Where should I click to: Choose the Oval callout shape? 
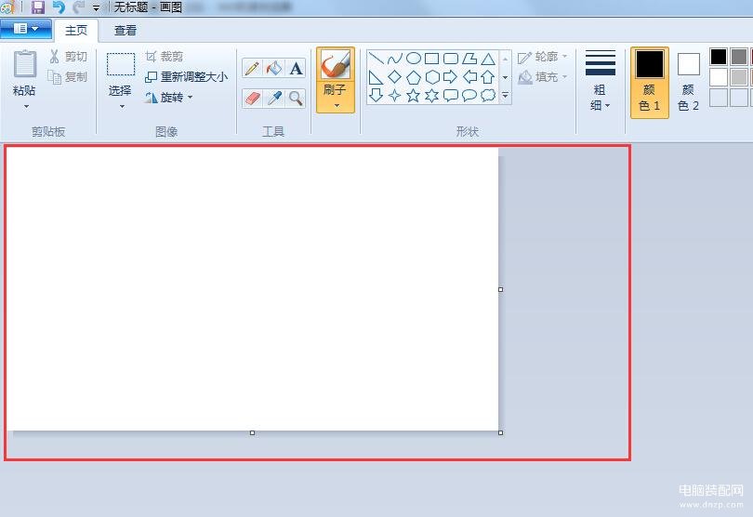click(469, 95)
